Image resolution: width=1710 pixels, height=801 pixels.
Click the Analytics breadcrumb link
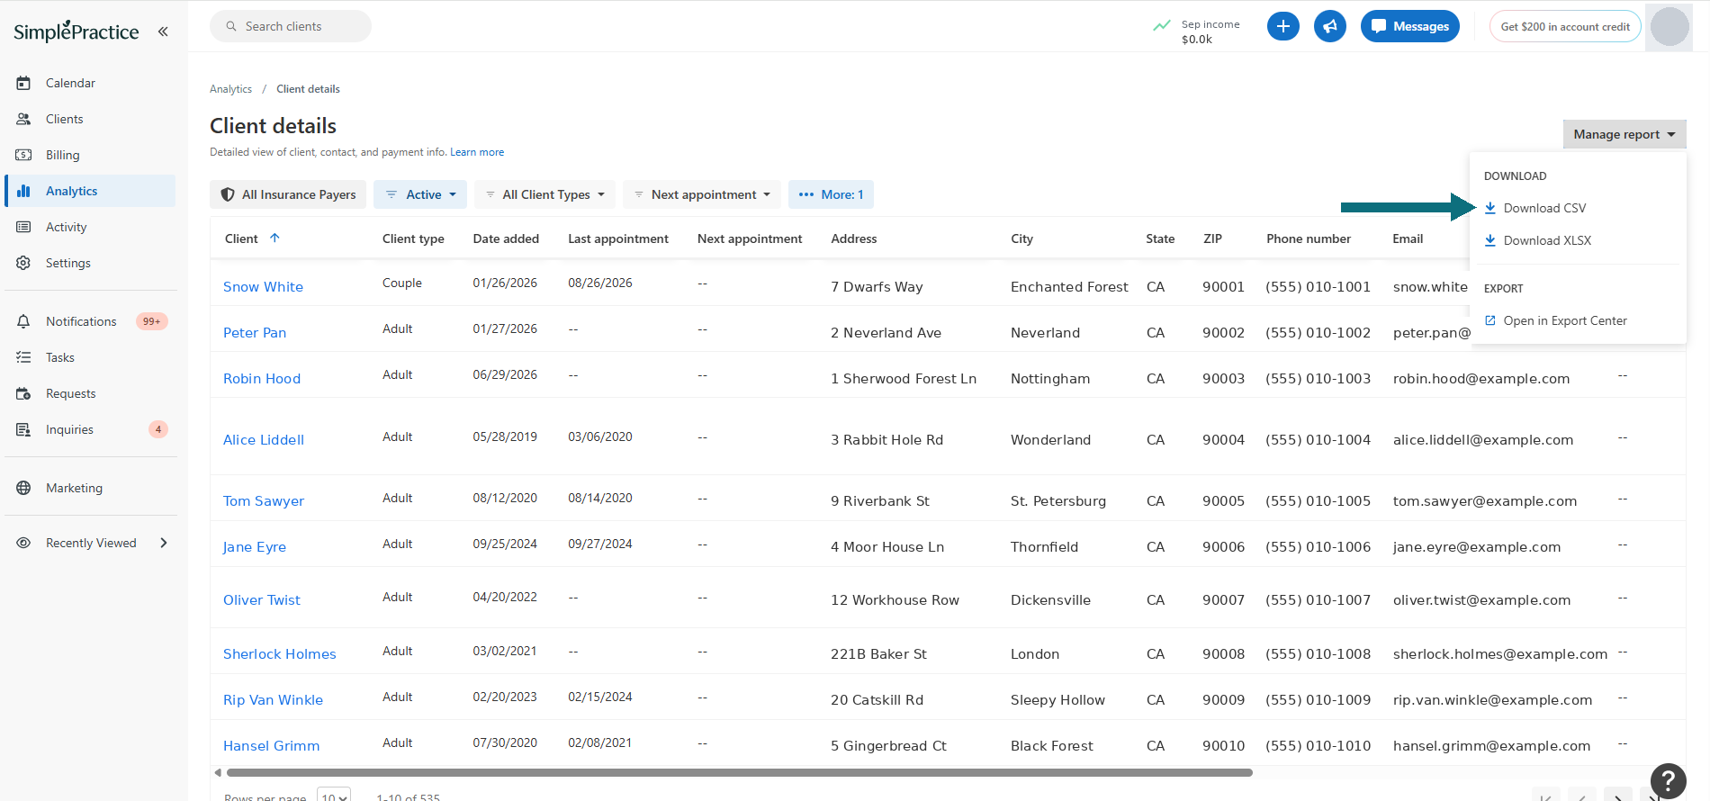pos(230,89)
